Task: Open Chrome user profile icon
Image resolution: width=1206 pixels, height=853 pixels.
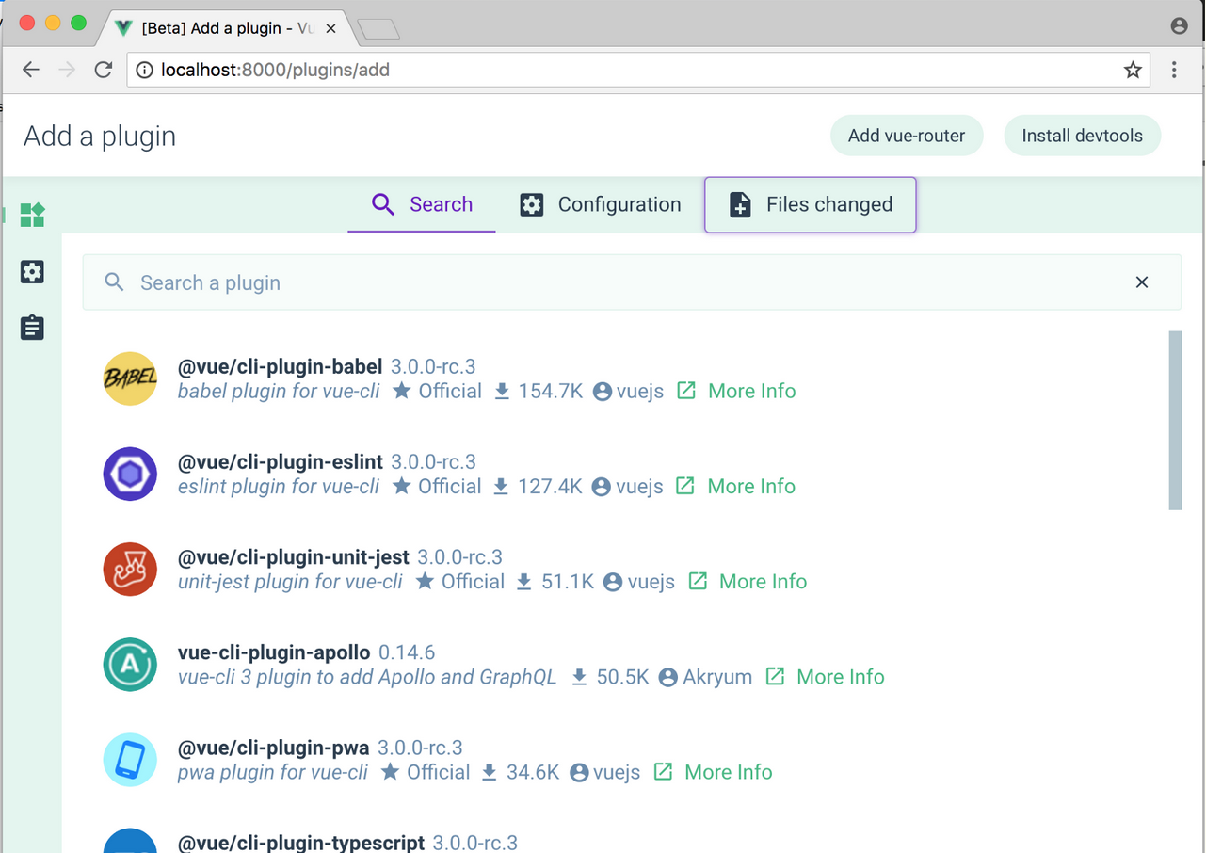Action: [1179, 26]
